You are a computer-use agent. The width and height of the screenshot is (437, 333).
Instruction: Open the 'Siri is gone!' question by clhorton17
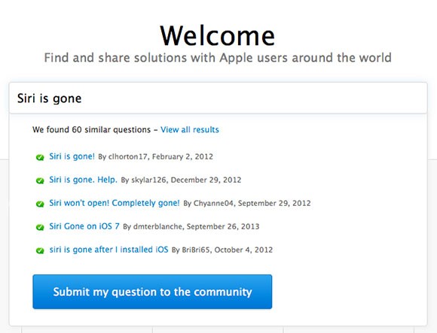click(72, 156)
